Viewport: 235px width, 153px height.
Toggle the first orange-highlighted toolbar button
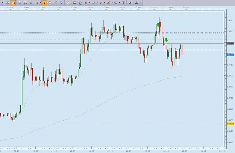click(x=13, y=3)
